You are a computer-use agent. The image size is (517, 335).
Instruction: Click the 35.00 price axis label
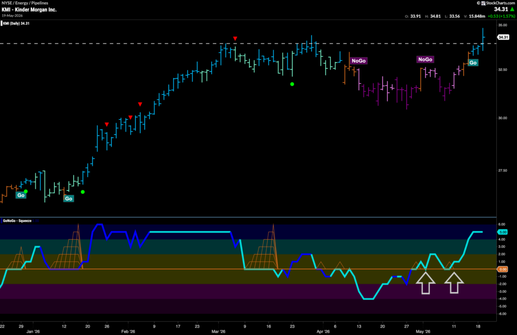pyautogui.click(x=502, y=25)
